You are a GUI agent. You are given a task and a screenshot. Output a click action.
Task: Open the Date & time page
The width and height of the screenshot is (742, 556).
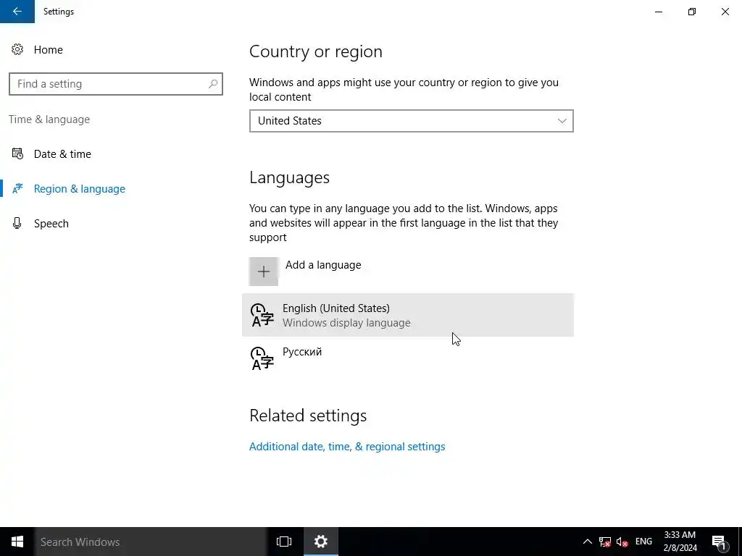(62, 154)
